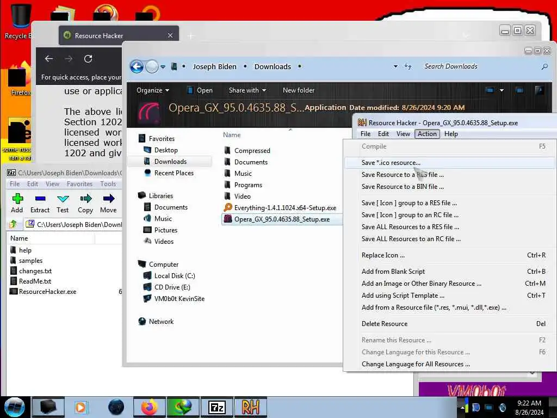Click the Search Downloads field

coord(480,66)
